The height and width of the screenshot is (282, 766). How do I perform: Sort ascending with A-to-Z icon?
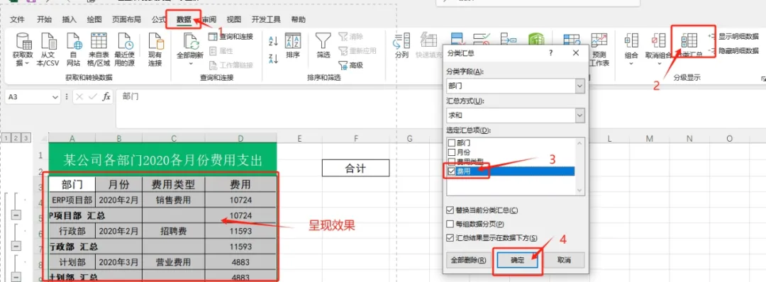(274, 40)
